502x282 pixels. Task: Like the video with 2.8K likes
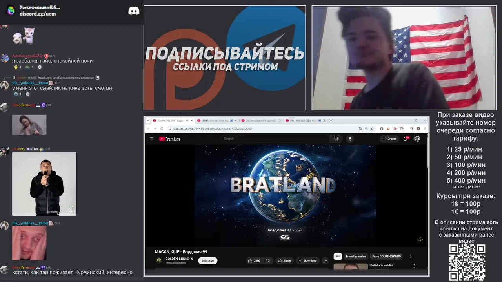(254, 260)
